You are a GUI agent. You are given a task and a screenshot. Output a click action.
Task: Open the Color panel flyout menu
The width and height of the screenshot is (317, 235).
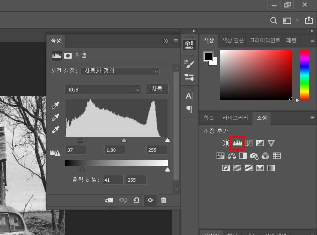313,40
